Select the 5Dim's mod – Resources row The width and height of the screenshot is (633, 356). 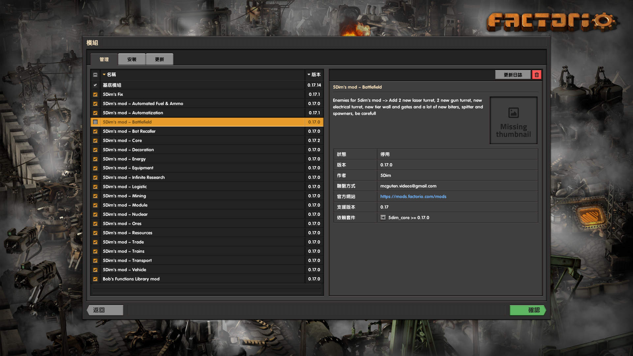207,233
